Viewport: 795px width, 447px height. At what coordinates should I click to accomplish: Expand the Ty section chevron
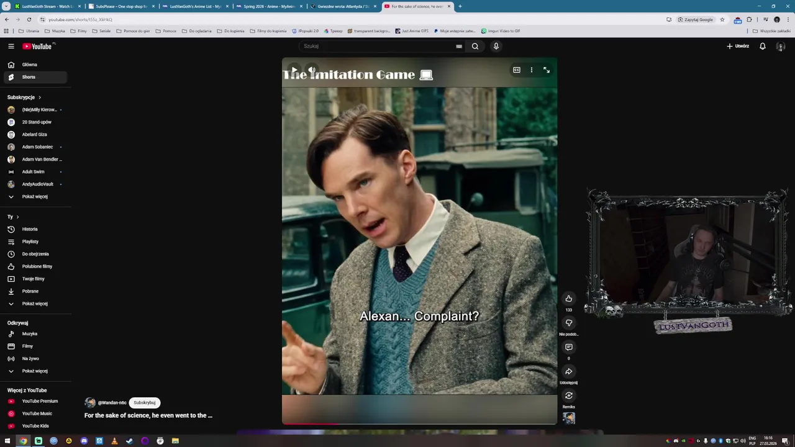pyautogui.click(x=17, y=217)
